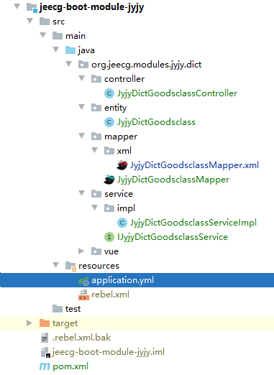
Task: Click the red MyBatis bird icon of JyjyDictGoodsclassMapper.xml
Action: click(x=122, y=165)
